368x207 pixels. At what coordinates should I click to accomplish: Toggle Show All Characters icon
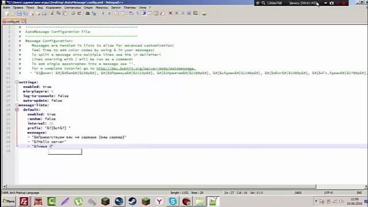(137, 13)
